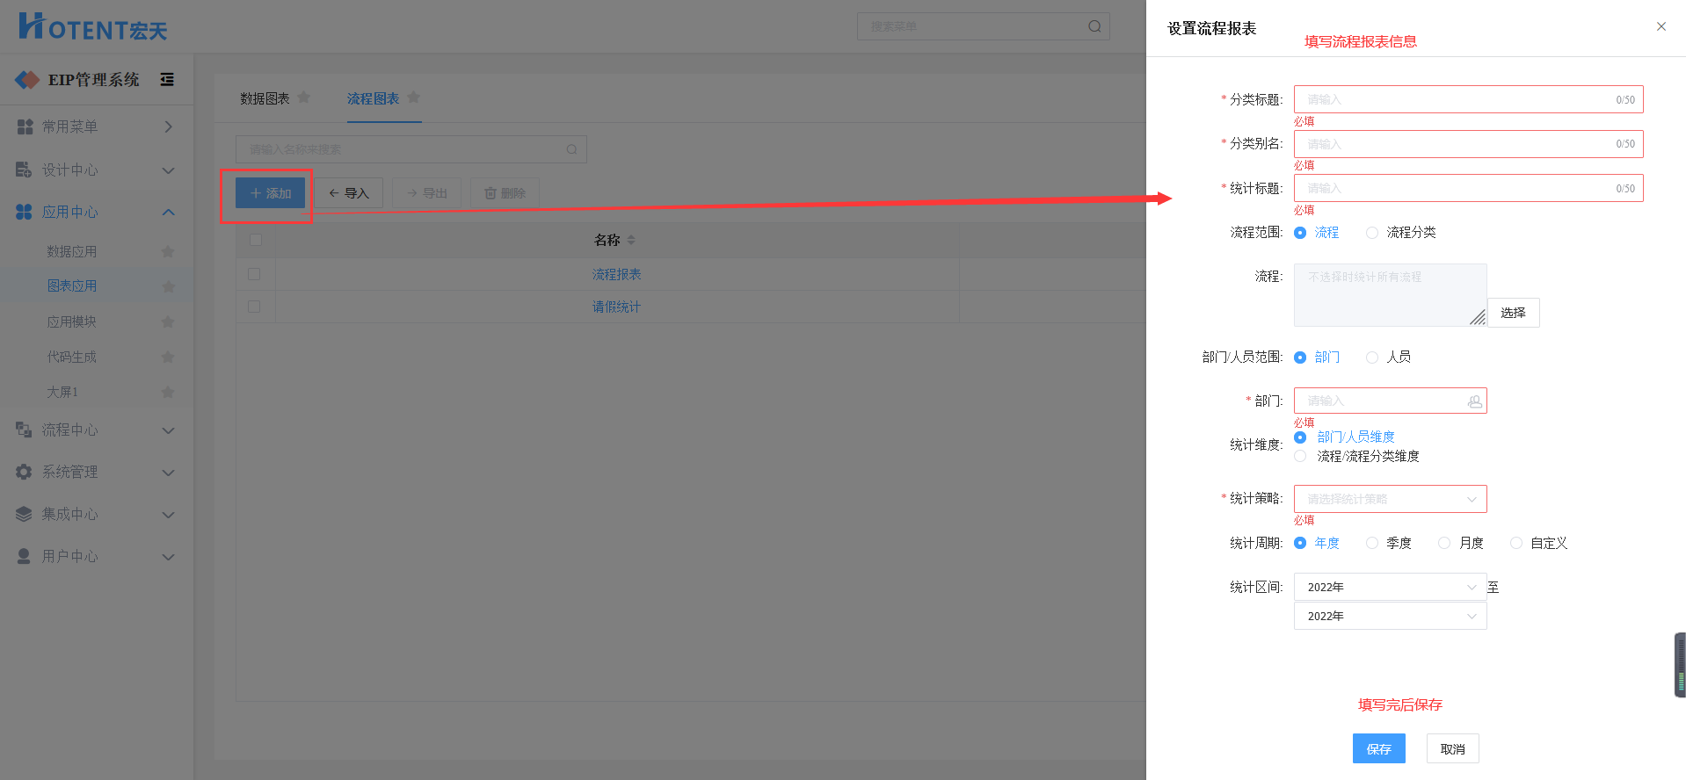Open 大屏1 in the sidebar
The height and width of the screenshot is (780, 1686).
(62, 393)
